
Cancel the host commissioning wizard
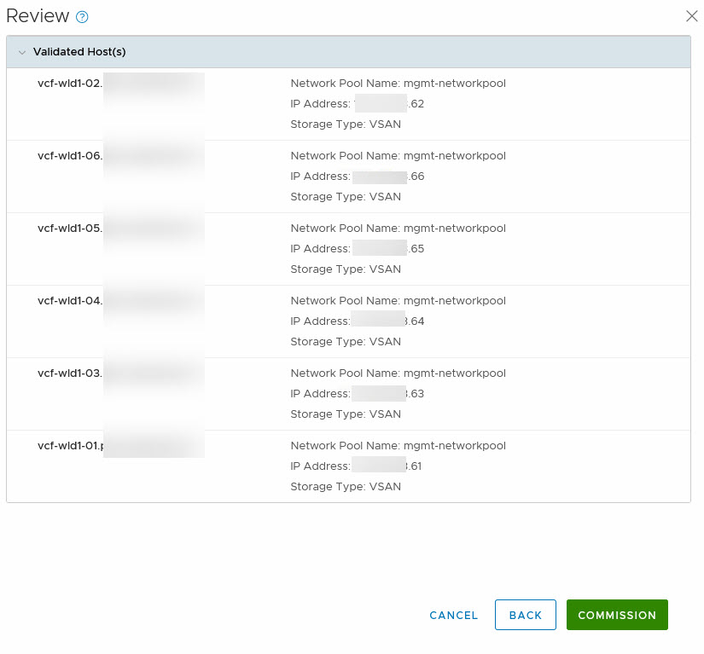[x=453, y=615]
